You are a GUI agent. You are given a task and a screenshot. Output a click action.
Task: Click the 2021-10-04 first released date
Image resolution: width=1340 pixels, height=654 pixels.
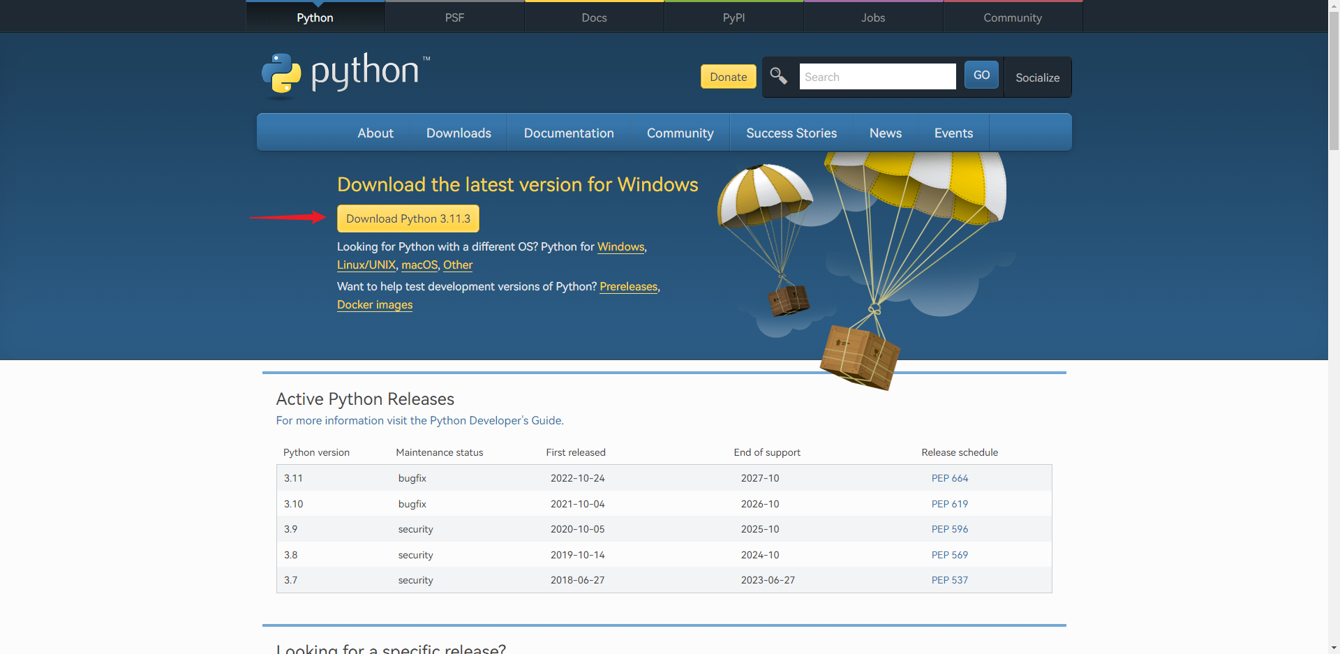tap(577, 504)
